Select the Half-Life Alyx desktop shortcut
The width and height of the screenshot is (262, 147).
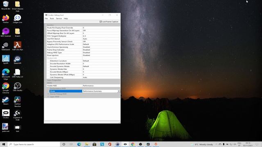18,46
